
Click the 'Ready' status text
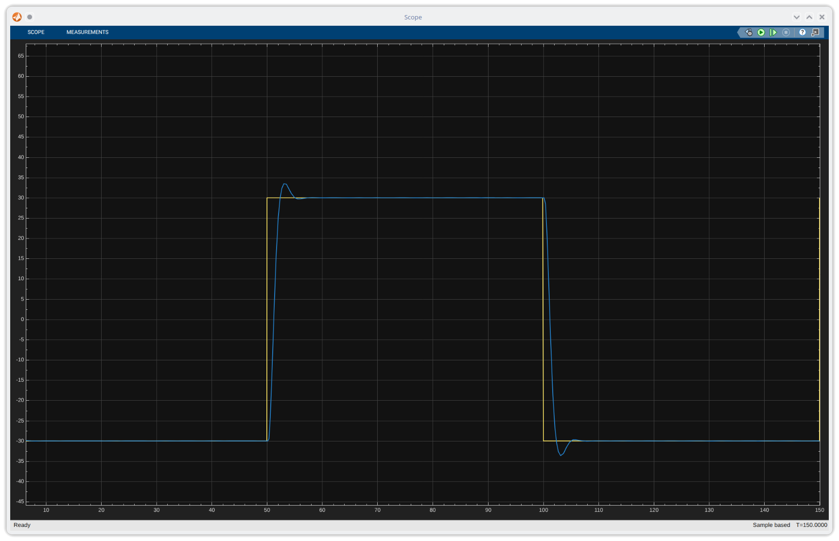click(x=22, y=525)
